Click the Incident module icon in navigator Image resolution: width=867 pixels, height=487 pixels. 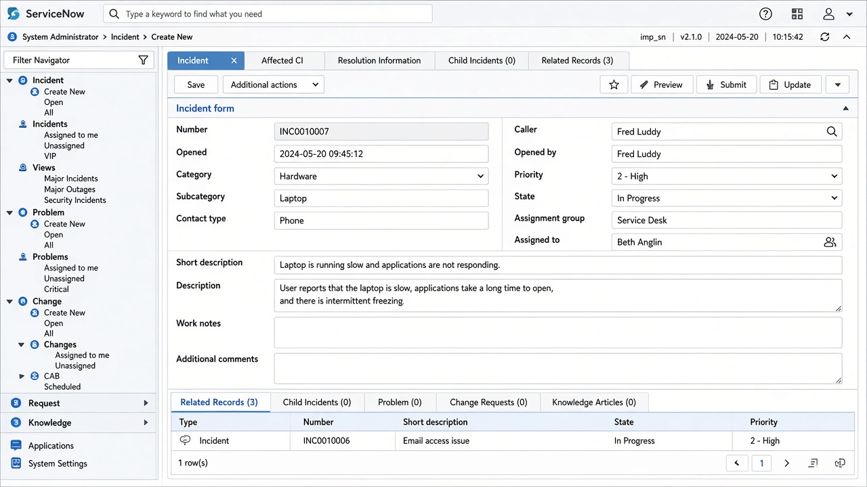click(x=24, y=80)
